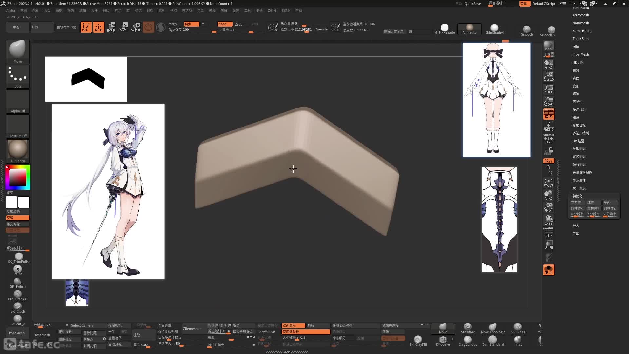Click the Zoom2D magnifier icon

(548, 76)
